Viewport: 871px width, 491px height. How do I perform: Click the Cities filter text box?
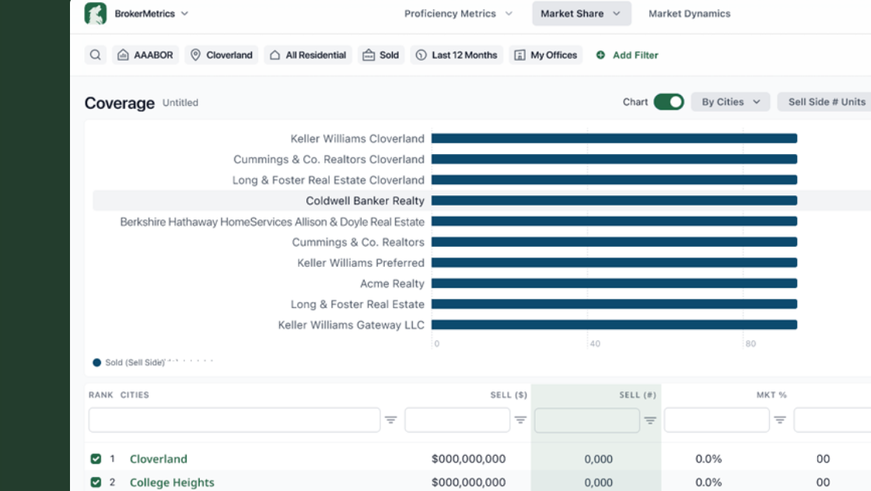click(x=234, y=420)
